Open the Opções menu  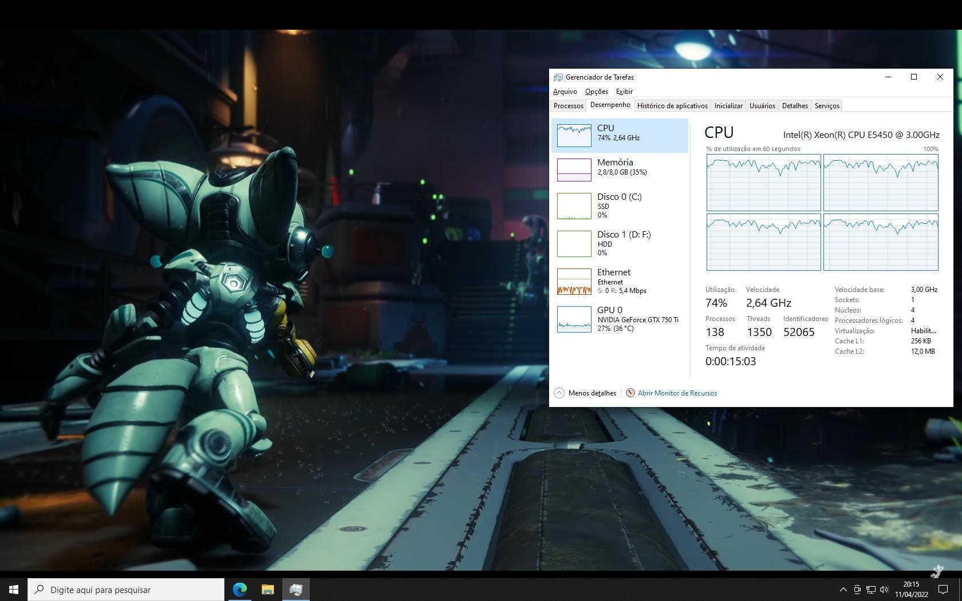pyautogui.click(x=596, y=92)
